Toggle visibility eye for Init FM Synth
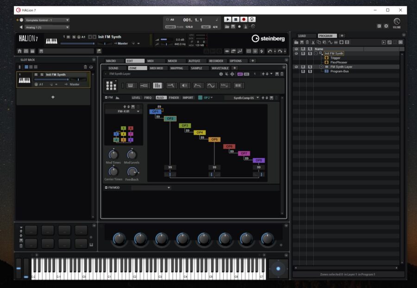 pyautogui.click(x=296, y=54)
